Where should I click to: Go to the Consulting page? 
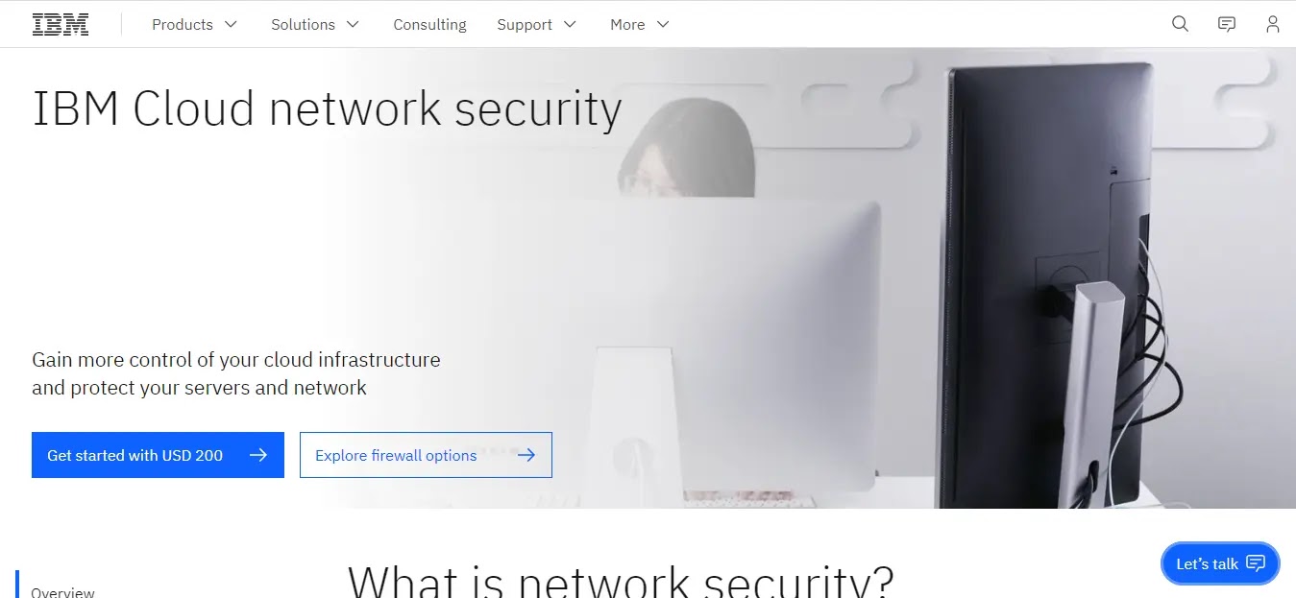click(429, 24)
